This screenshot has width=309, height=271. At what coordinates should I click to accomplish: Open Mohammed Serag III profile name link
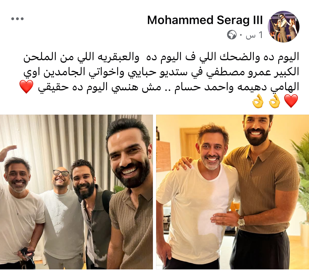pos(205,20)
